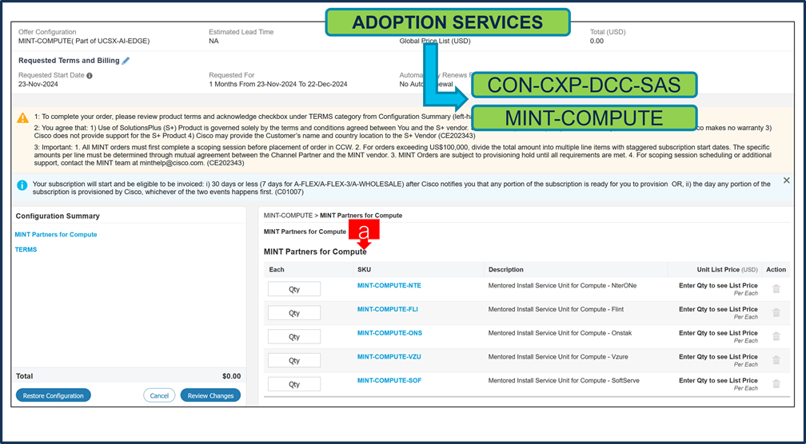Click the Global Price List (USD) text
The image size is (806, 444).
click(435, 41)
